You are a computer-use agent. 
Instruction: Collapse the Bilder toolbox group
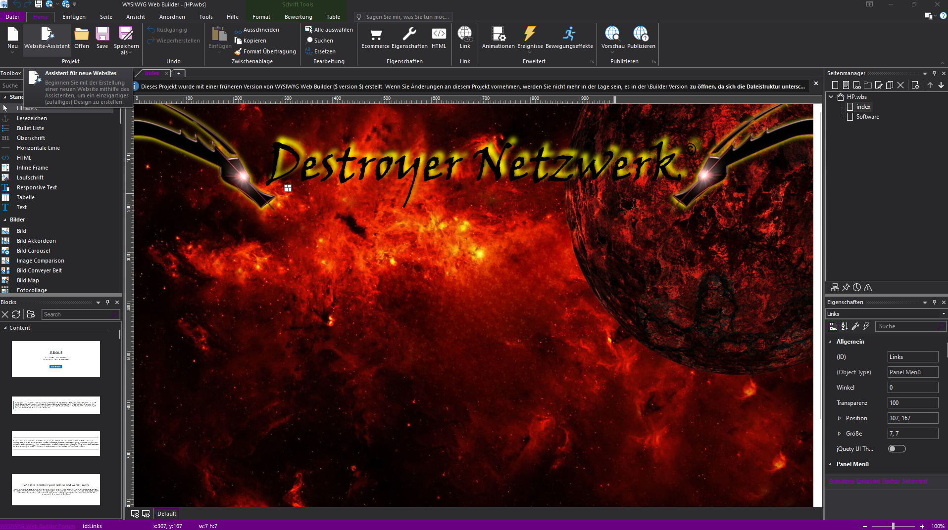click(5, 220)
